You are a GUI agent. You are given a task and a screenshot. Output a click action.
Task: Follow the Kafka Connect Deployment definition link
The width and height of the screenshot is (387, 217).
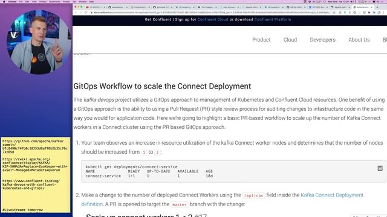click(332, 195)
